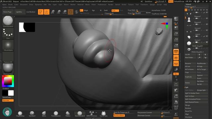This screenshot has height=119, width=212.
Task: Expand the Boolean section
Action: [188, 108]
